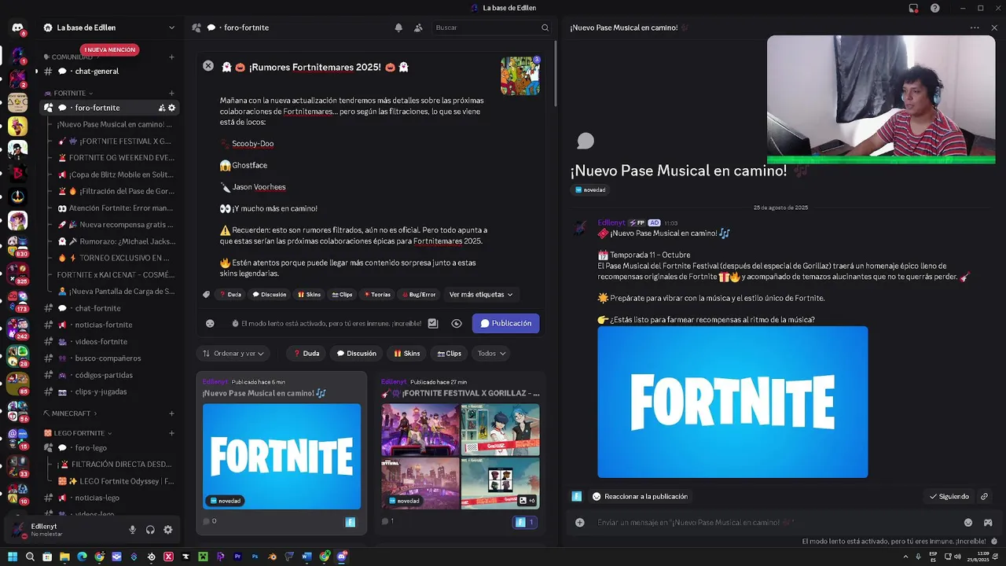Add channel to MINECRAFT category

coord(171,413)
